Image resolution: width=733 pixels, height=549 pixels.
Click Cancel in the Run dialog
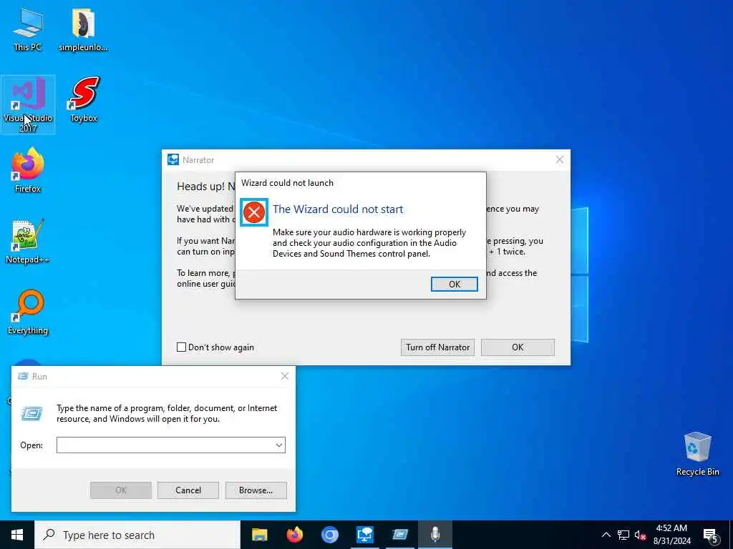188,490
